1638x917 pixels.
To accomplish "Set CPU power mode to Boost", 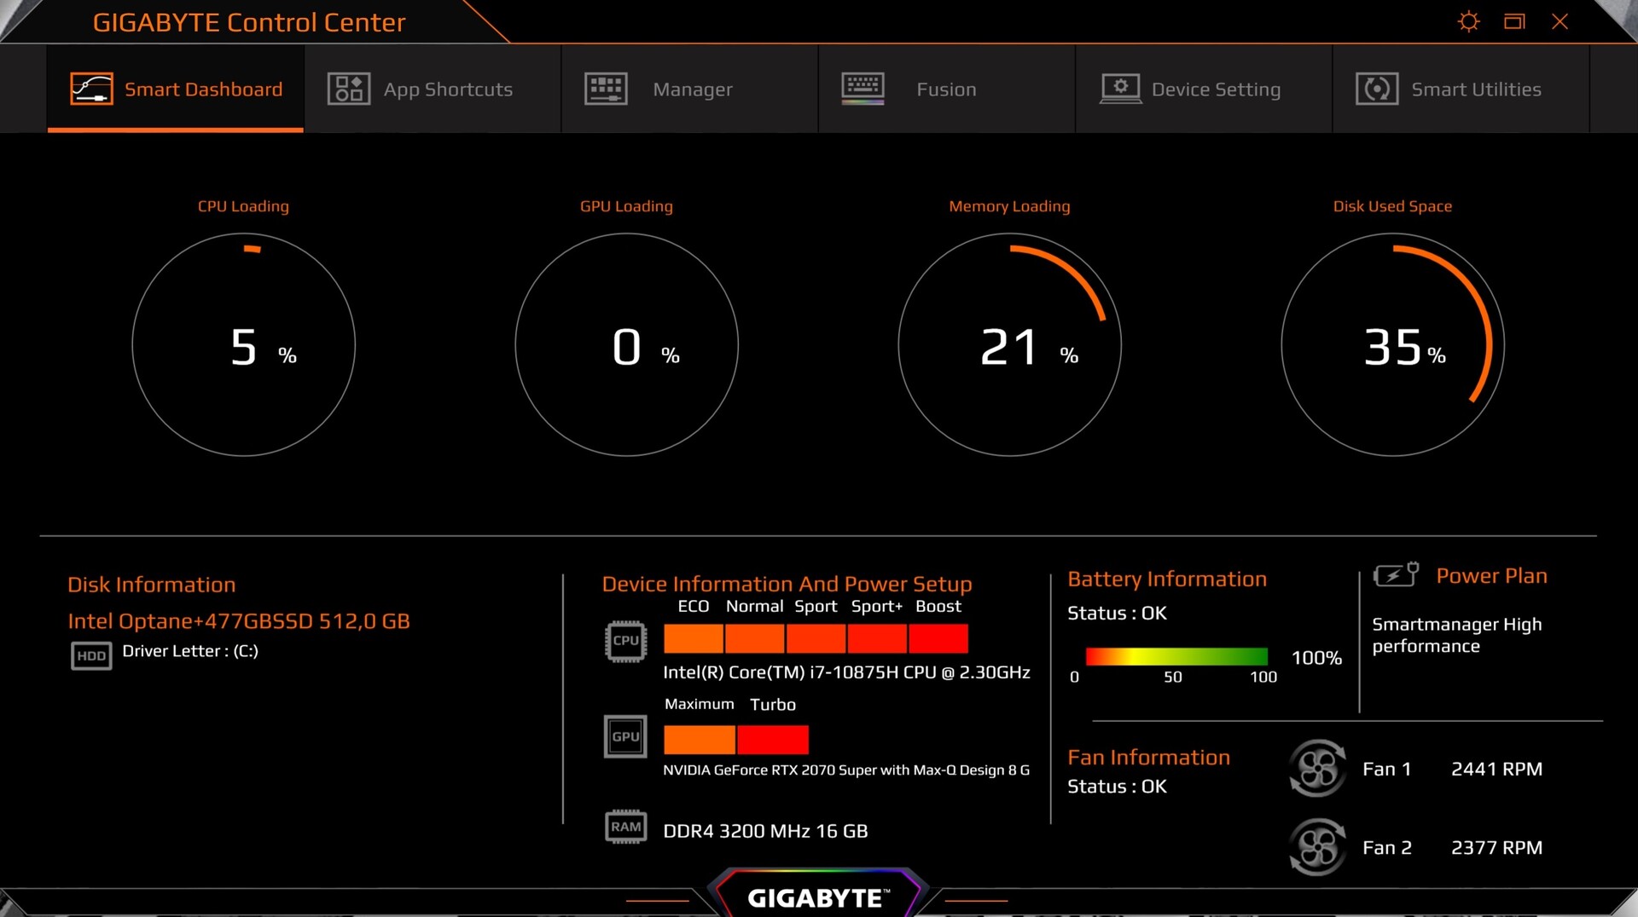I will pos(938,638).
